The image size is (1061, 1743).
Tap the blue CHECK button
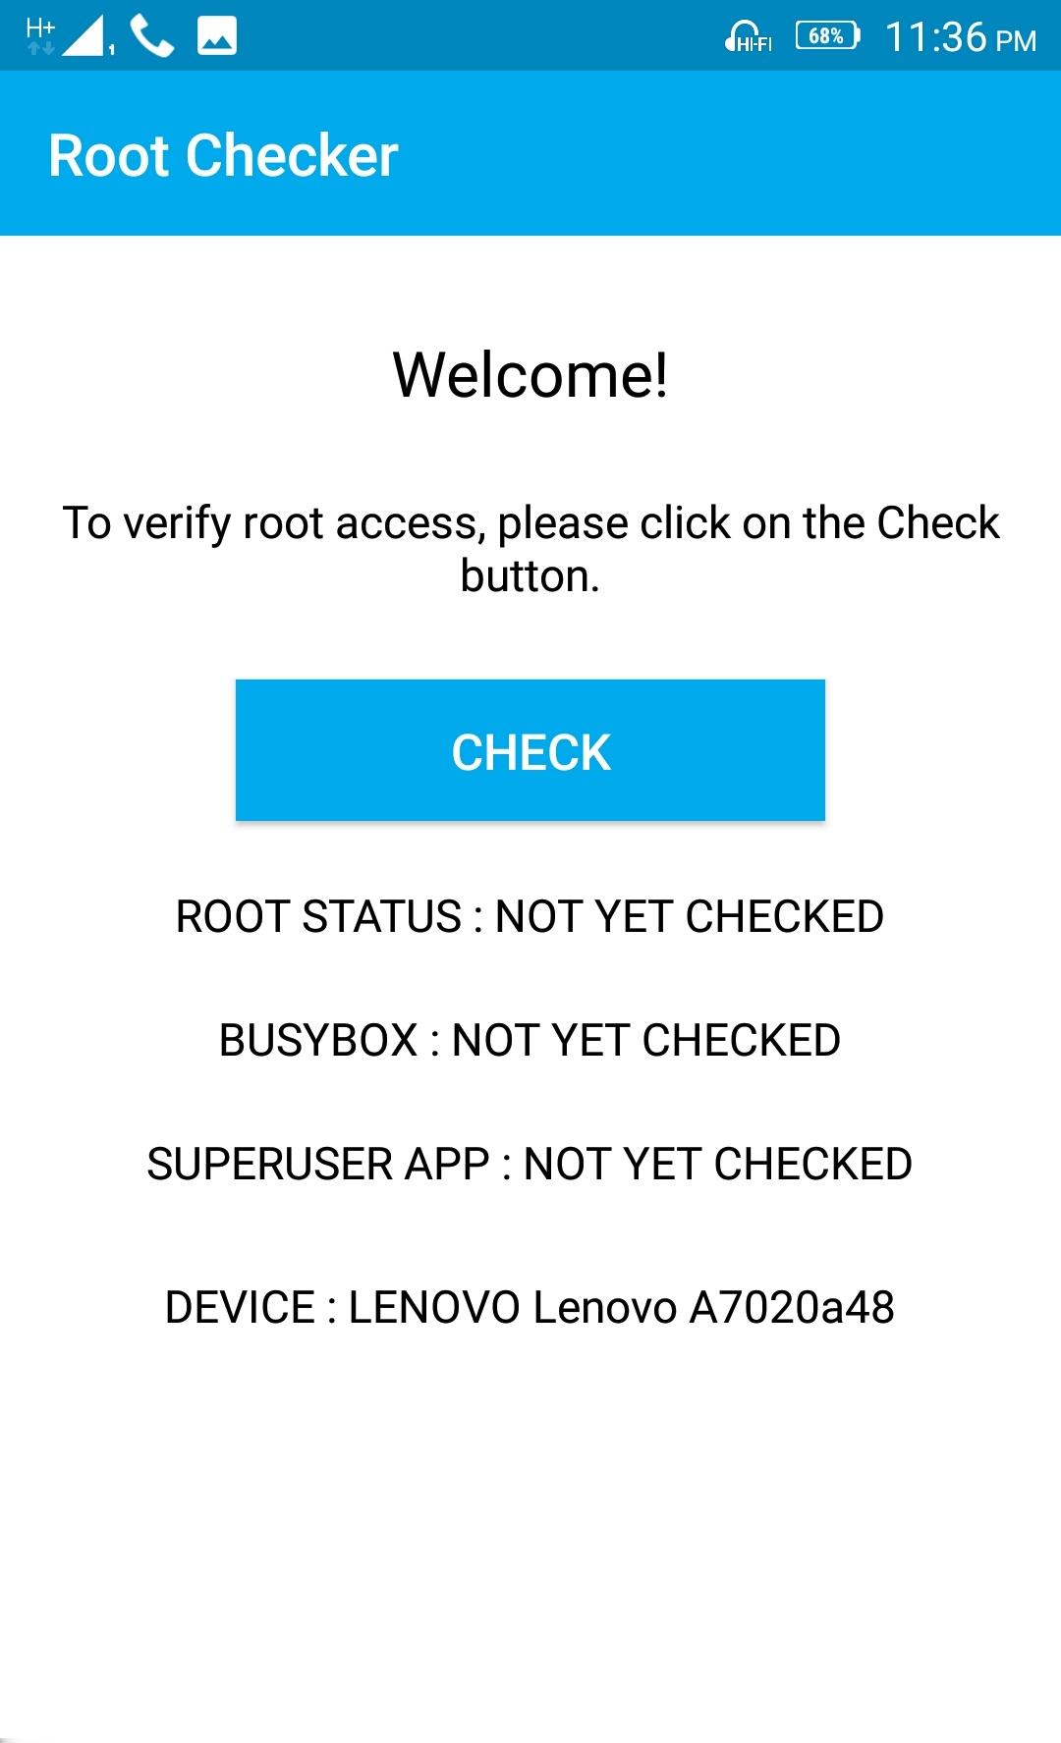pos(530,750)
